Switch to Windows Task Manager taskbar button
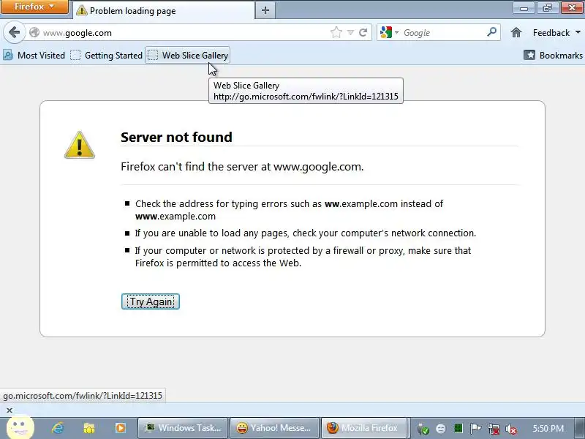 click(183, 428)
